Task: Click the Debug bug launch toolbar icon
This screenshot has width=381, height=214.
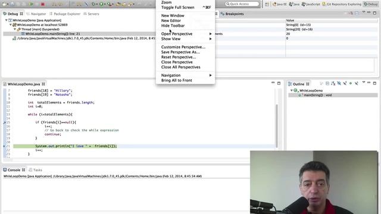Action: point(93,4)
